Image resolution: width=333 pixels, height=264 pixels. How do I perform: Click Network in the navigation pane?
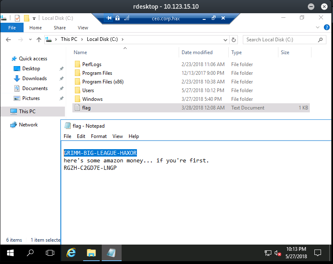pos(28,125)
